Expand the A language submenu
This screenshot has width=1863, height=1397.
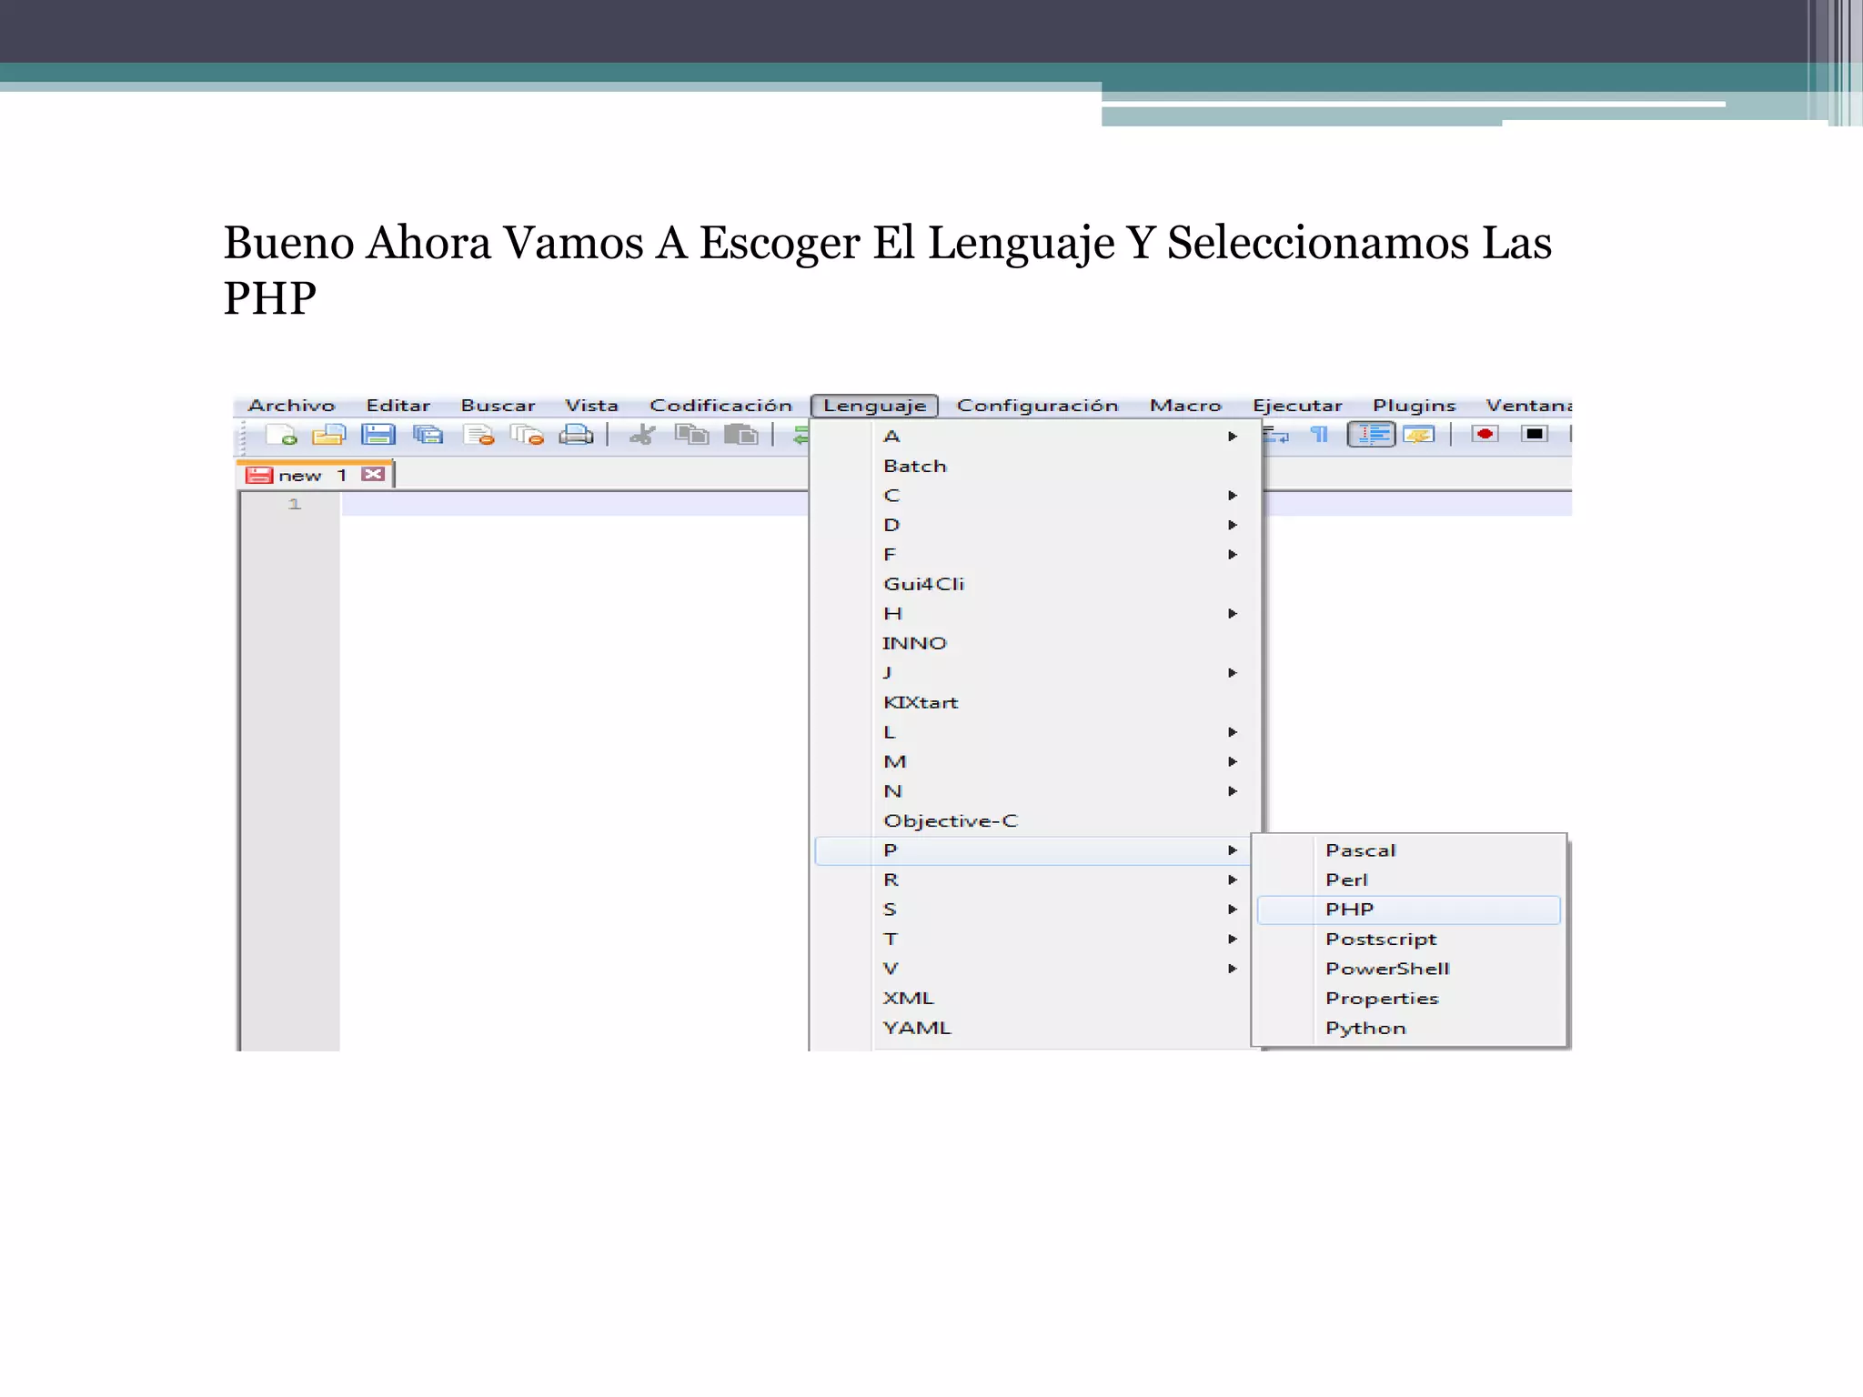point(1034,437)
